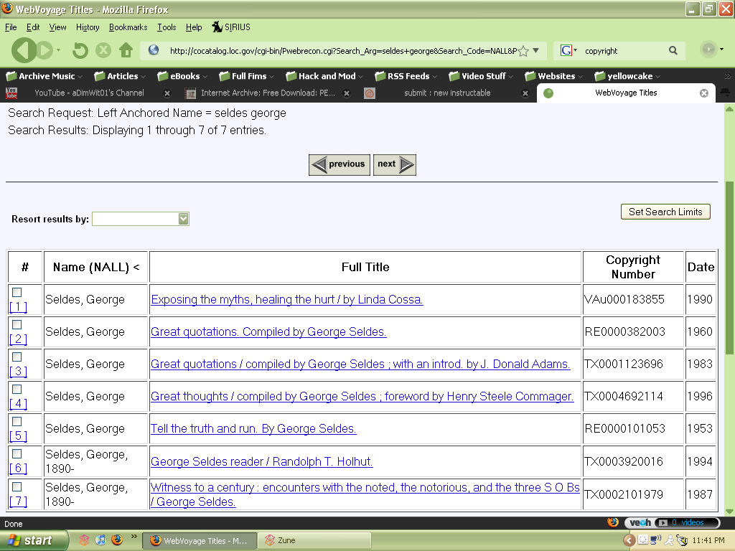The width and height of the screenshot is (735, 551).
Task: Switch to Internet Archive Free Download tab
Action: pos(267,93)
